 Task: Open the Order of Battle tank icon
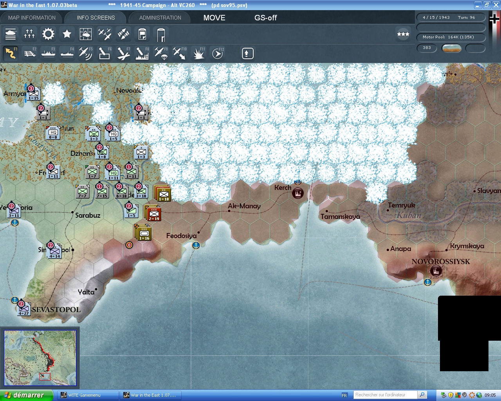click(x=11, y=34)
